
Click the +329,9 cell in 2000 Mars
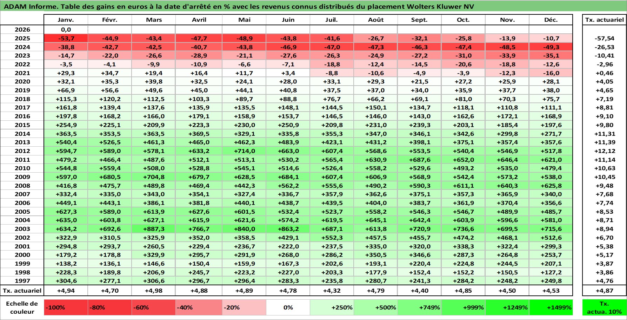tap(154, 255)
